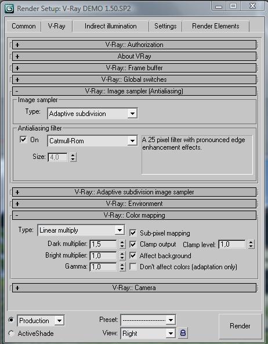Collapse the Image sampler (Antialiasing) rollout

pyautogui.click(x=134, y=91)
